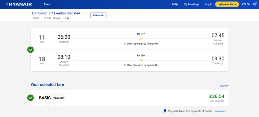Click the 06:20 departure time
The width and height of the screenshot is (259, 117).
(x=64, y=37)
